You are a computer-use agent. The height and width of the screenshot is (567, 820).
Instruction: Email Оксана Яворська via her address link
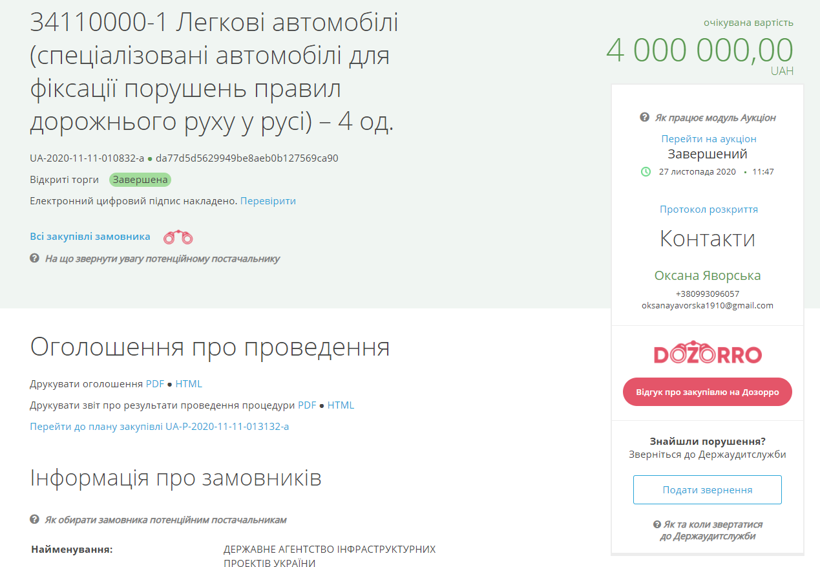tap(708, 305)
